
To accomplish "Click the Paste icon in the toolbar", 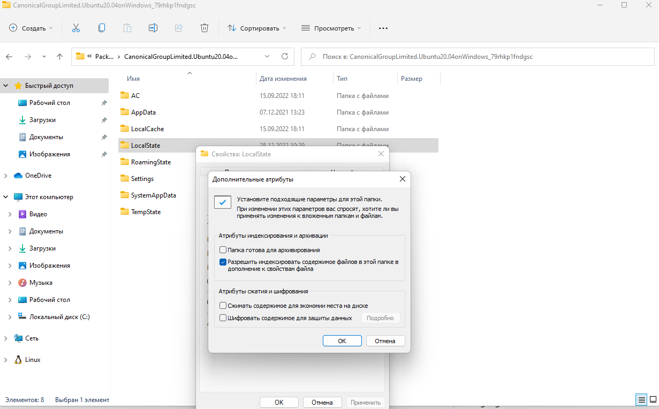I will click(127, 27).
